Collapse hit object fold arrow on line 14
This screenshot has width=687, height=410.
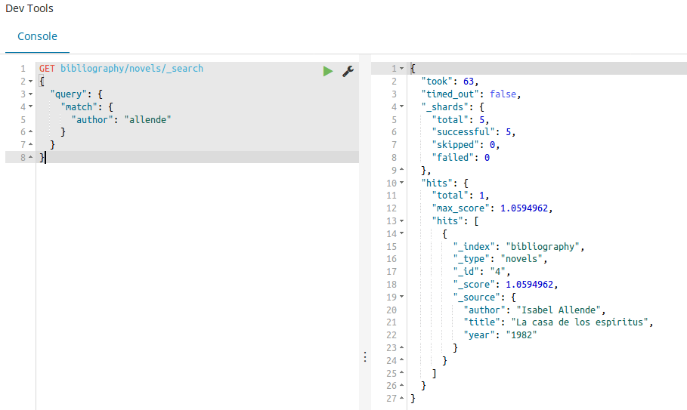[401, 233]
